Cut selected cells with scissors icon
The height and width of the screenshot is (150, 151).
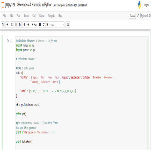tap(12, 25)
